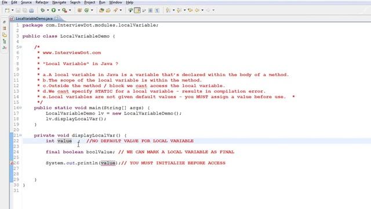Expand the Debug dropdown arrow
Image resolution: width=371 pixels, height=209 pixels.
pos(48,10)
